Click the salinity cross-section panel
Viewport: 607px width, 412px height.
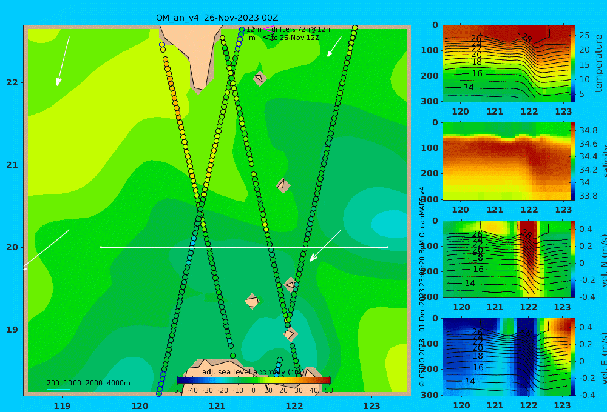point(506,161)
